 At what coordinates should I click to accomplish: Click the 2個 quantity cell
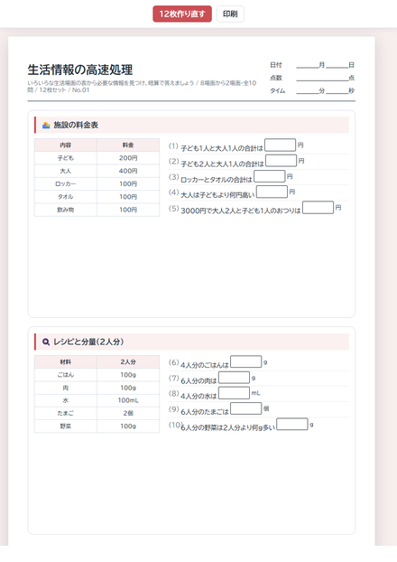(128, 413)
